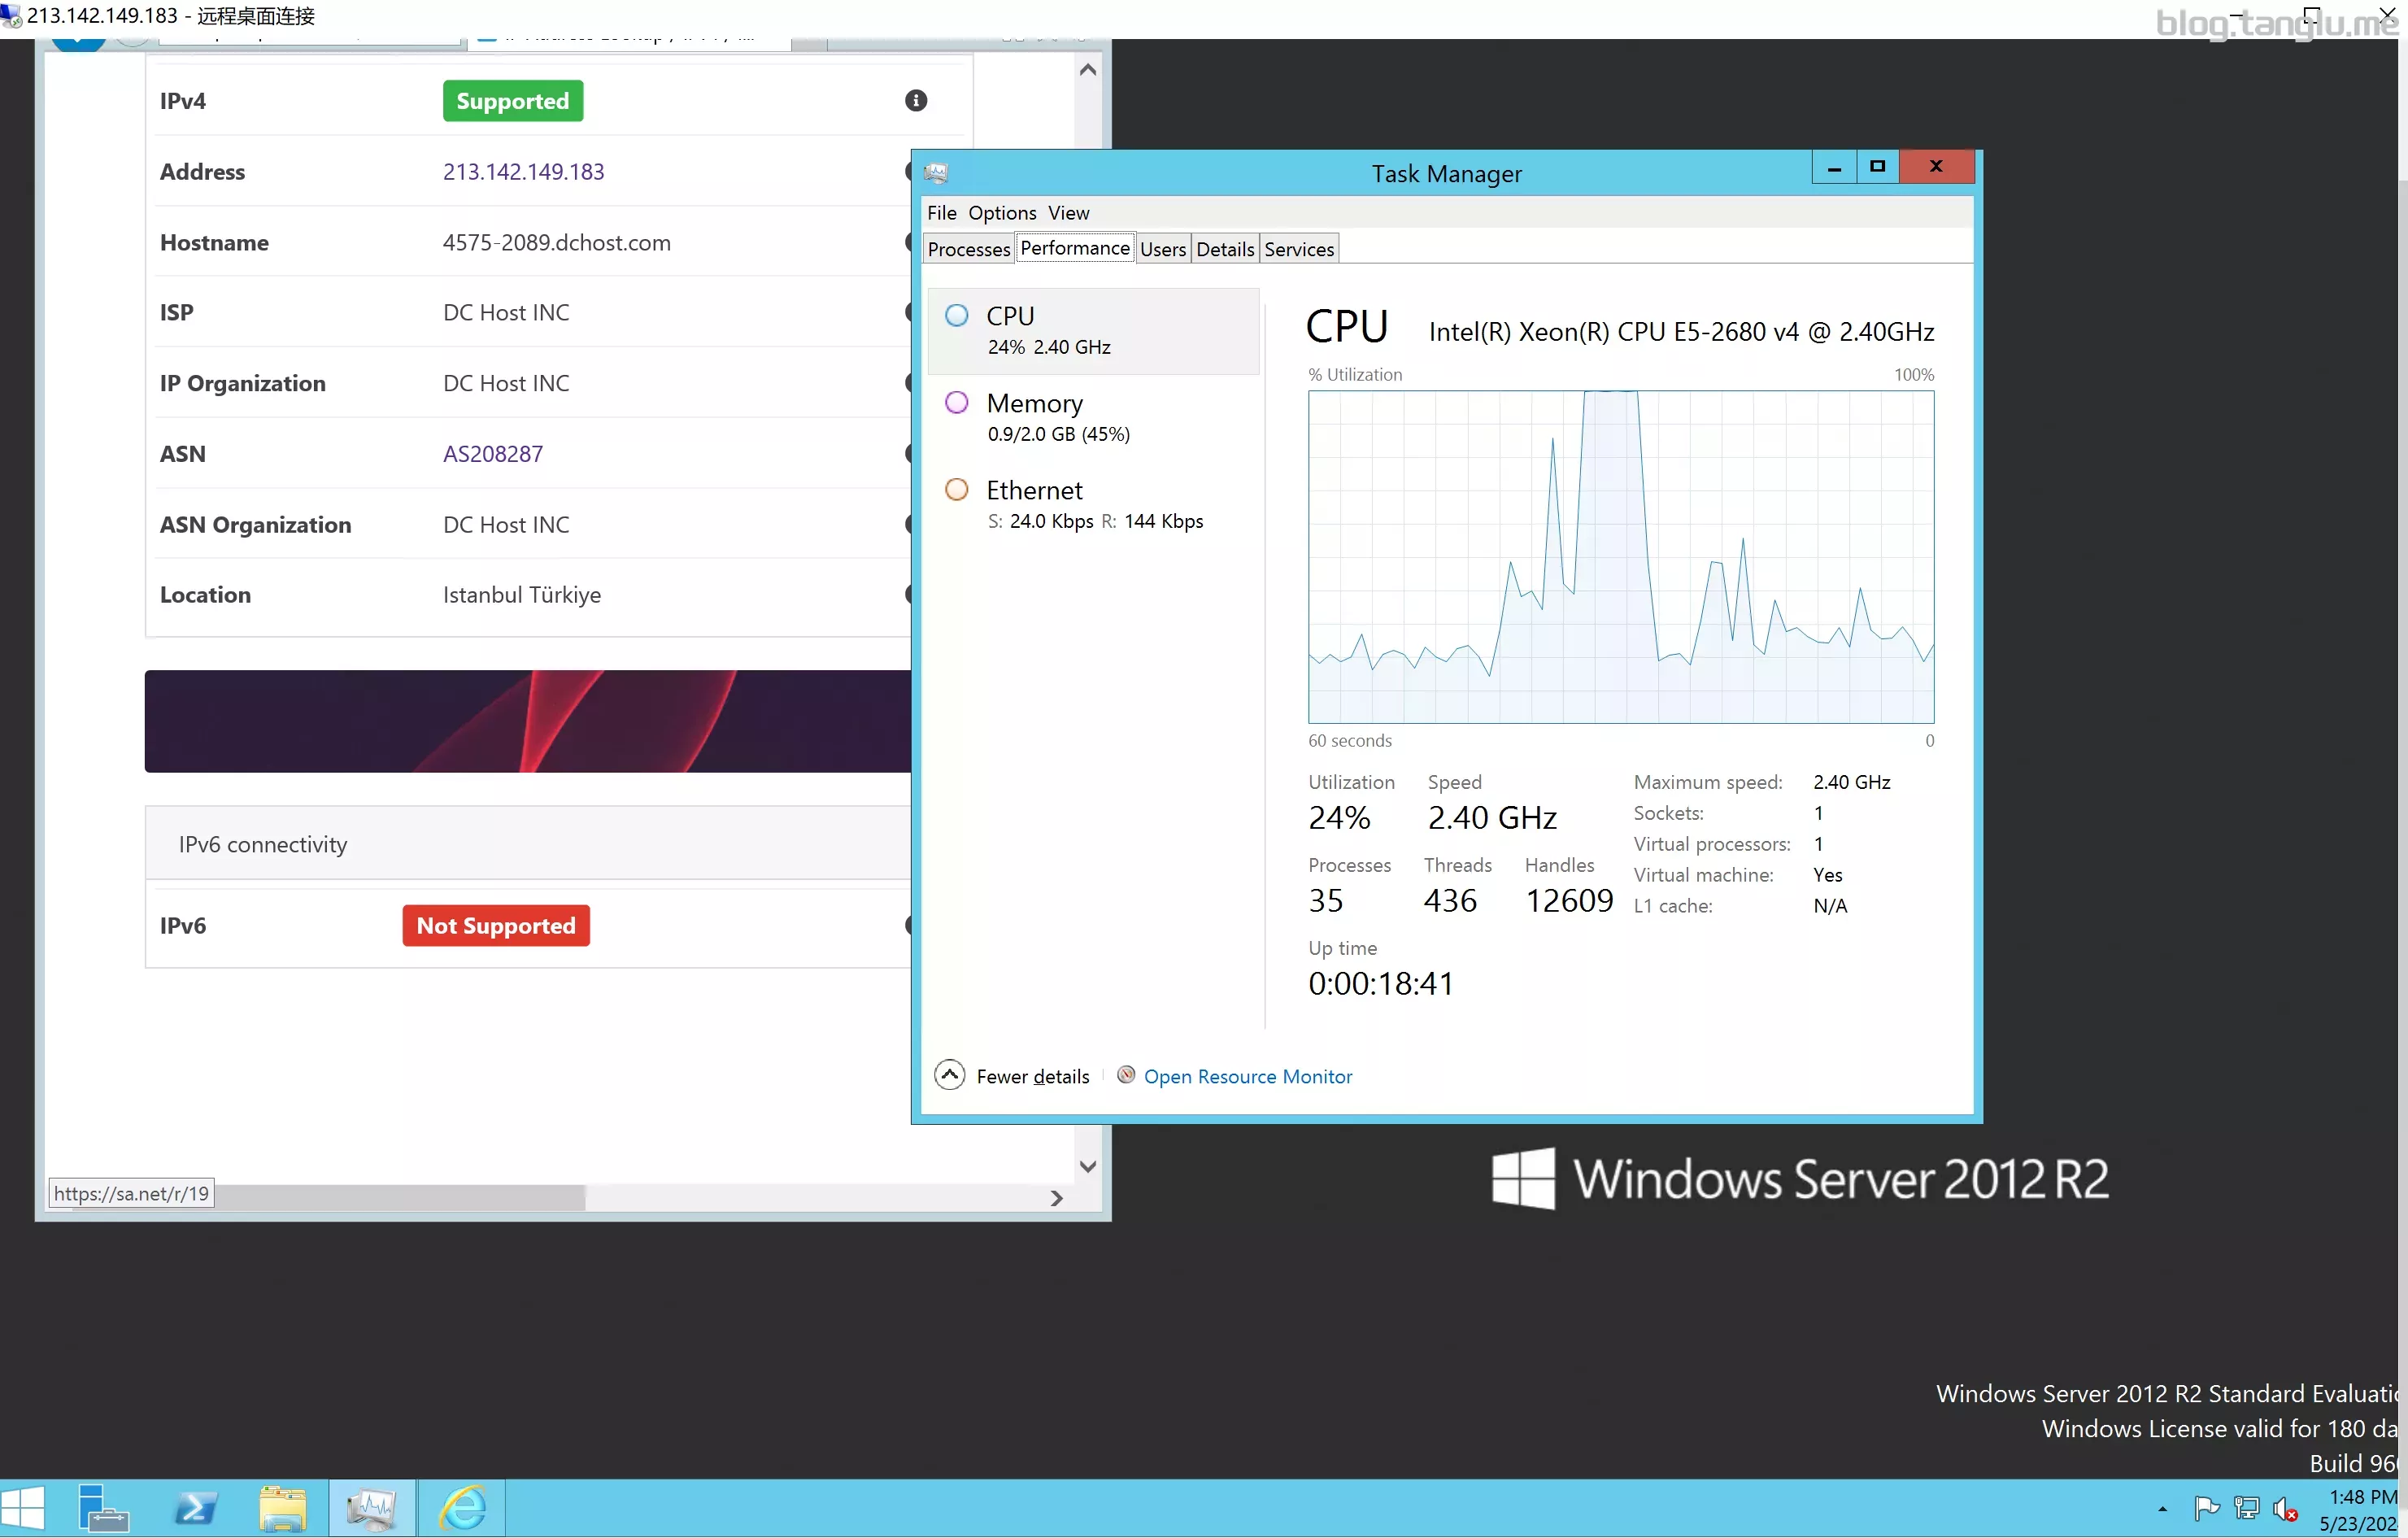
Task: Switch to the Processes tab
Action: [x=968, y=249]
